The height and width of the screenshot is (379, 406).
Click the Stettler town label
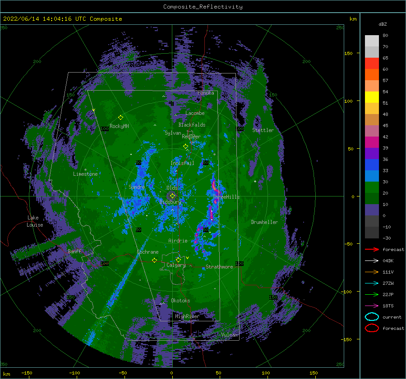pos(263,130)
